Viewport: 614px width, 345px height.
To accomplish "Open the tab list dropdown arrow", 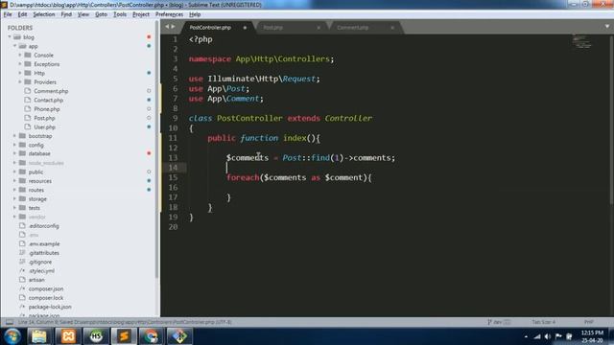I will (607, 27).
